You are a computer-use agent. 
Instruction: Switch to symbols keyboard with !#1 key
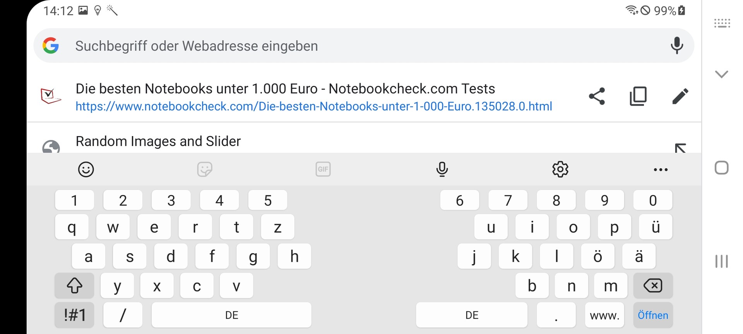(x=74, y=315)
